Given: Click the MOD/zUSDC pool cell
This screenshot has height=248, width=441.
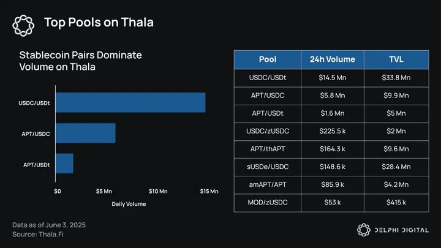Looking at the screenshot, I should point(268,202).
